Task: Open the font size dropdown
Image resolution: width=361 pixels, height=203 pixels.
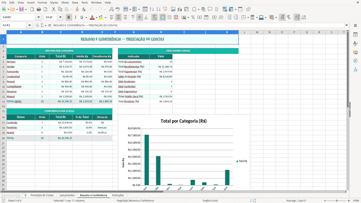Action: (60, 17)
